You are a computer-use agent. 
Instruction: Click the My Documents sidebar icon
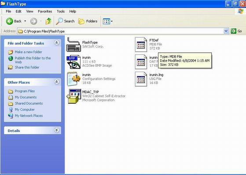(11, 97)
